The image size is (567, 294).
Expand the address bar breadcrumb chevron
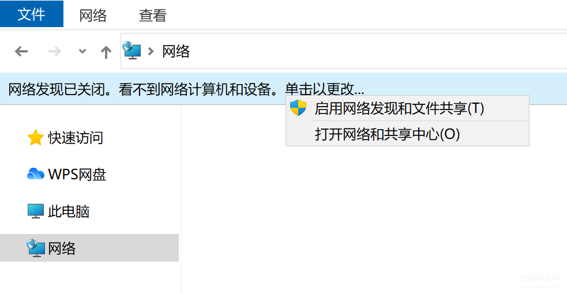point(151,52)
